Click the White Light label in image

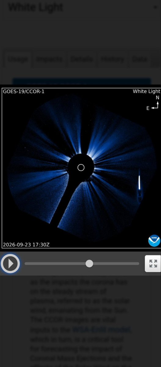[146, 91]
